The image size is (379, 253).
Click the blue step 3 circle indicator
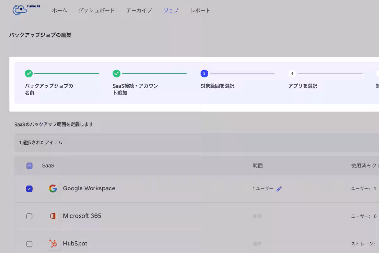204,73
